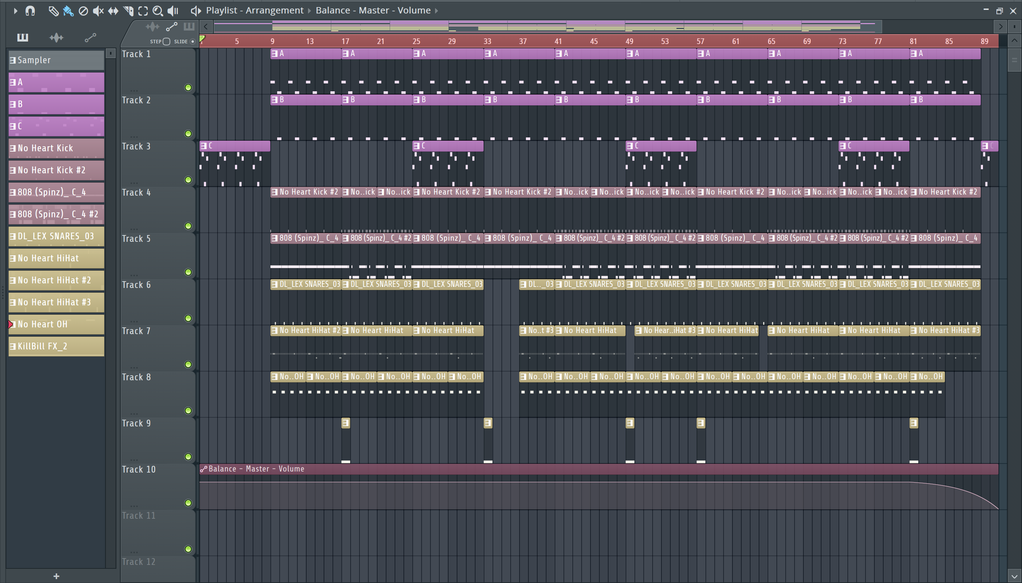Open clip menu of first B pattern on Track 2
The width and height of the screenshot is (1022, 583).
click(275, 100)
